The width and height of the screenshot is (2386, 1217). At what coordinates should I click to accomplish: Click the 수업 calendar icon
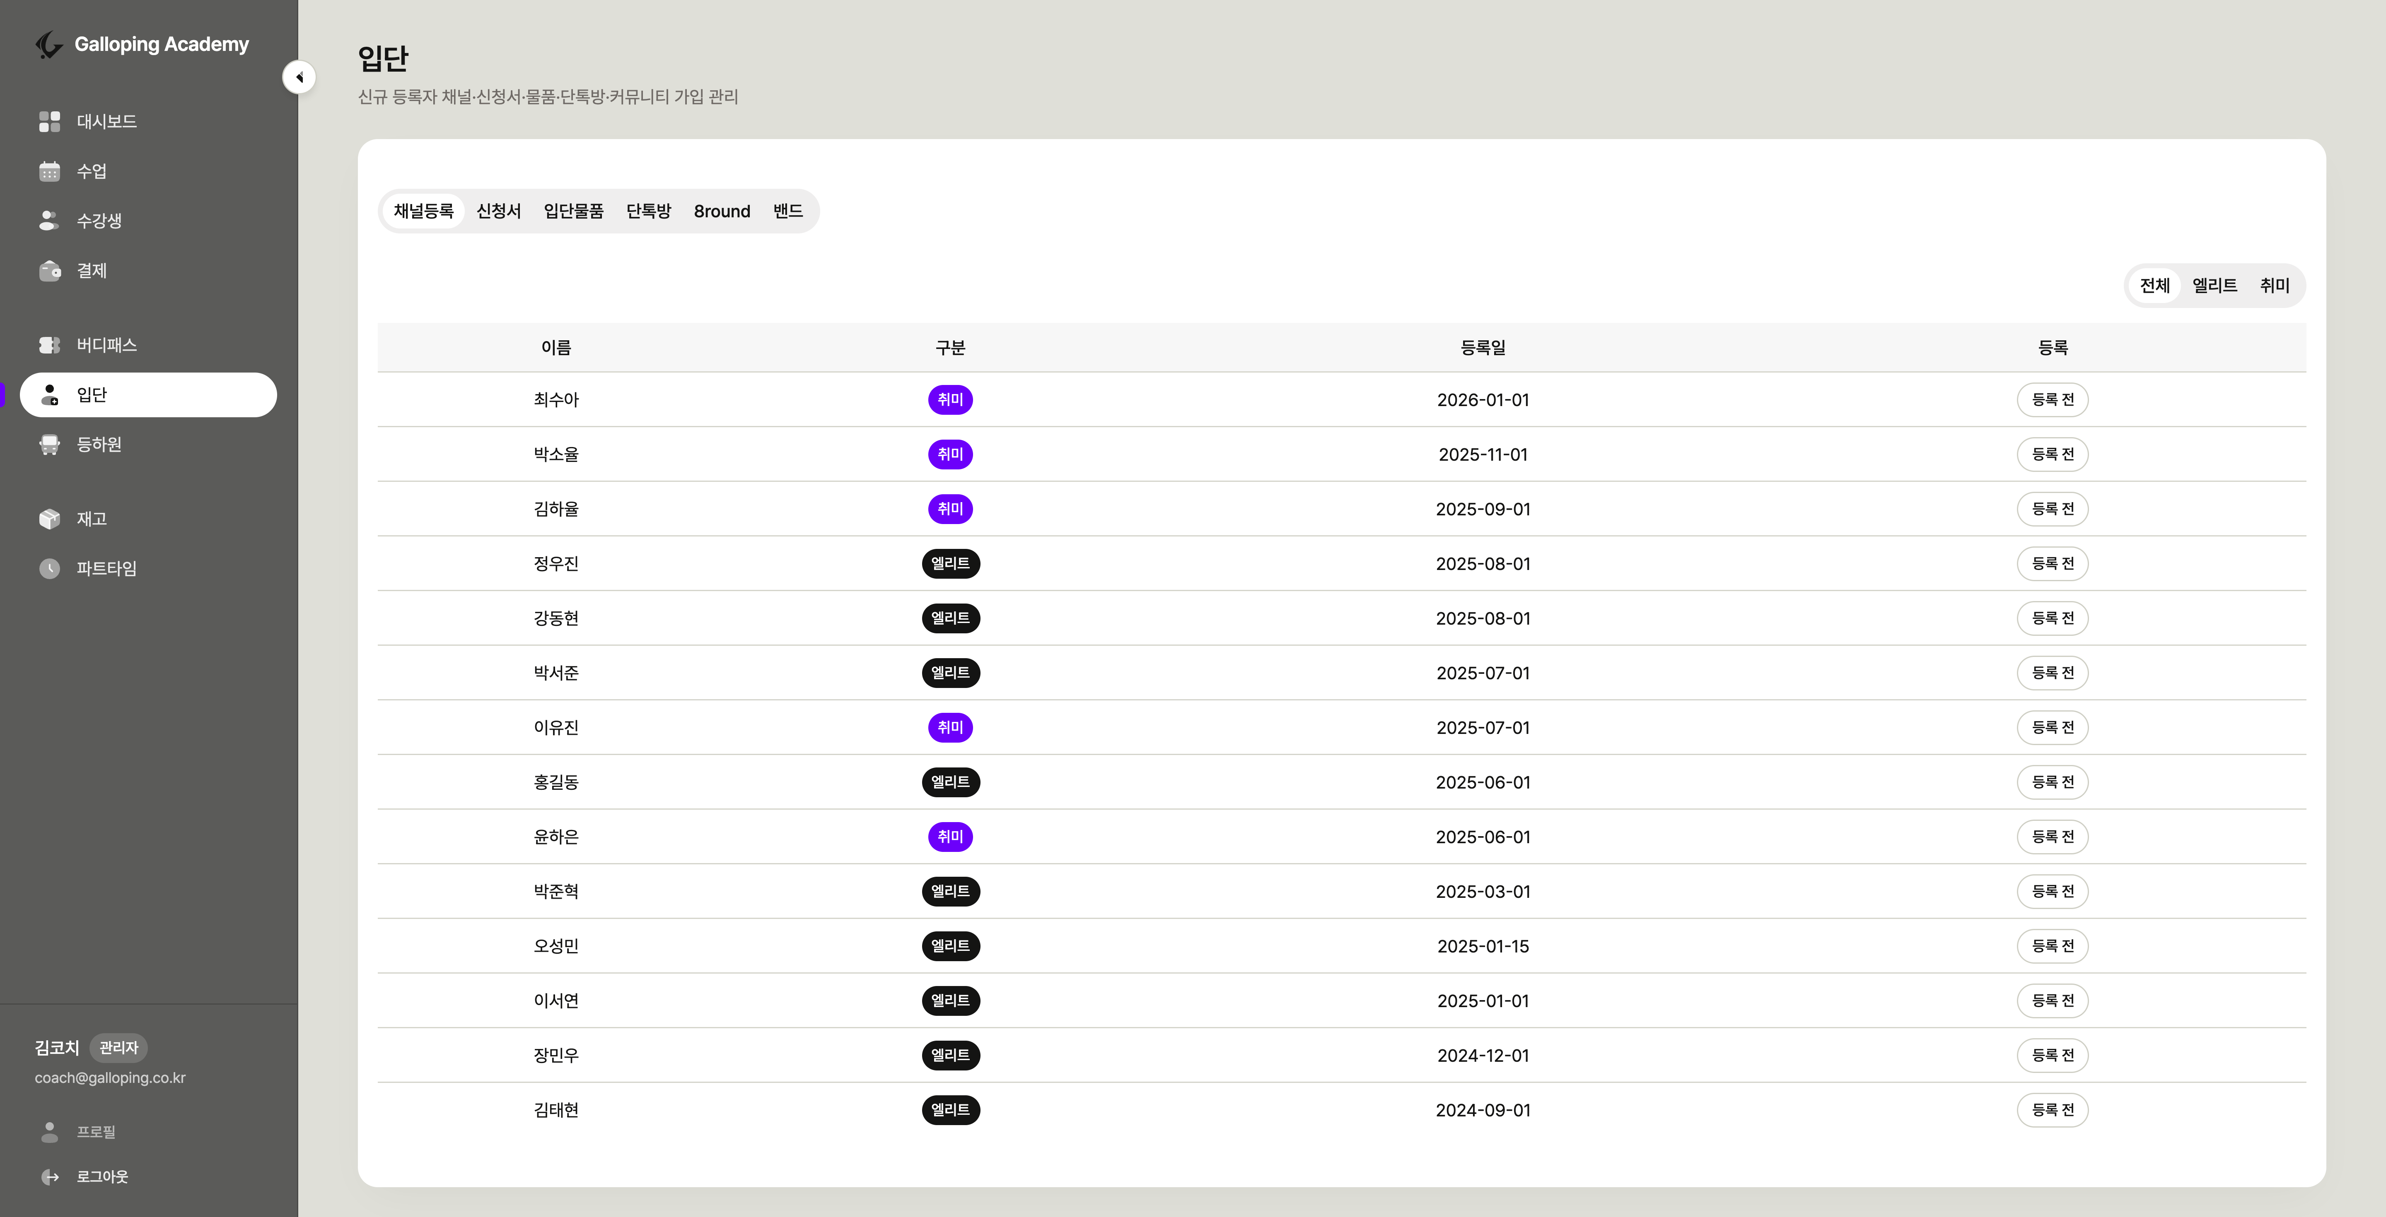pyautogui.click(x=50, y=171)
